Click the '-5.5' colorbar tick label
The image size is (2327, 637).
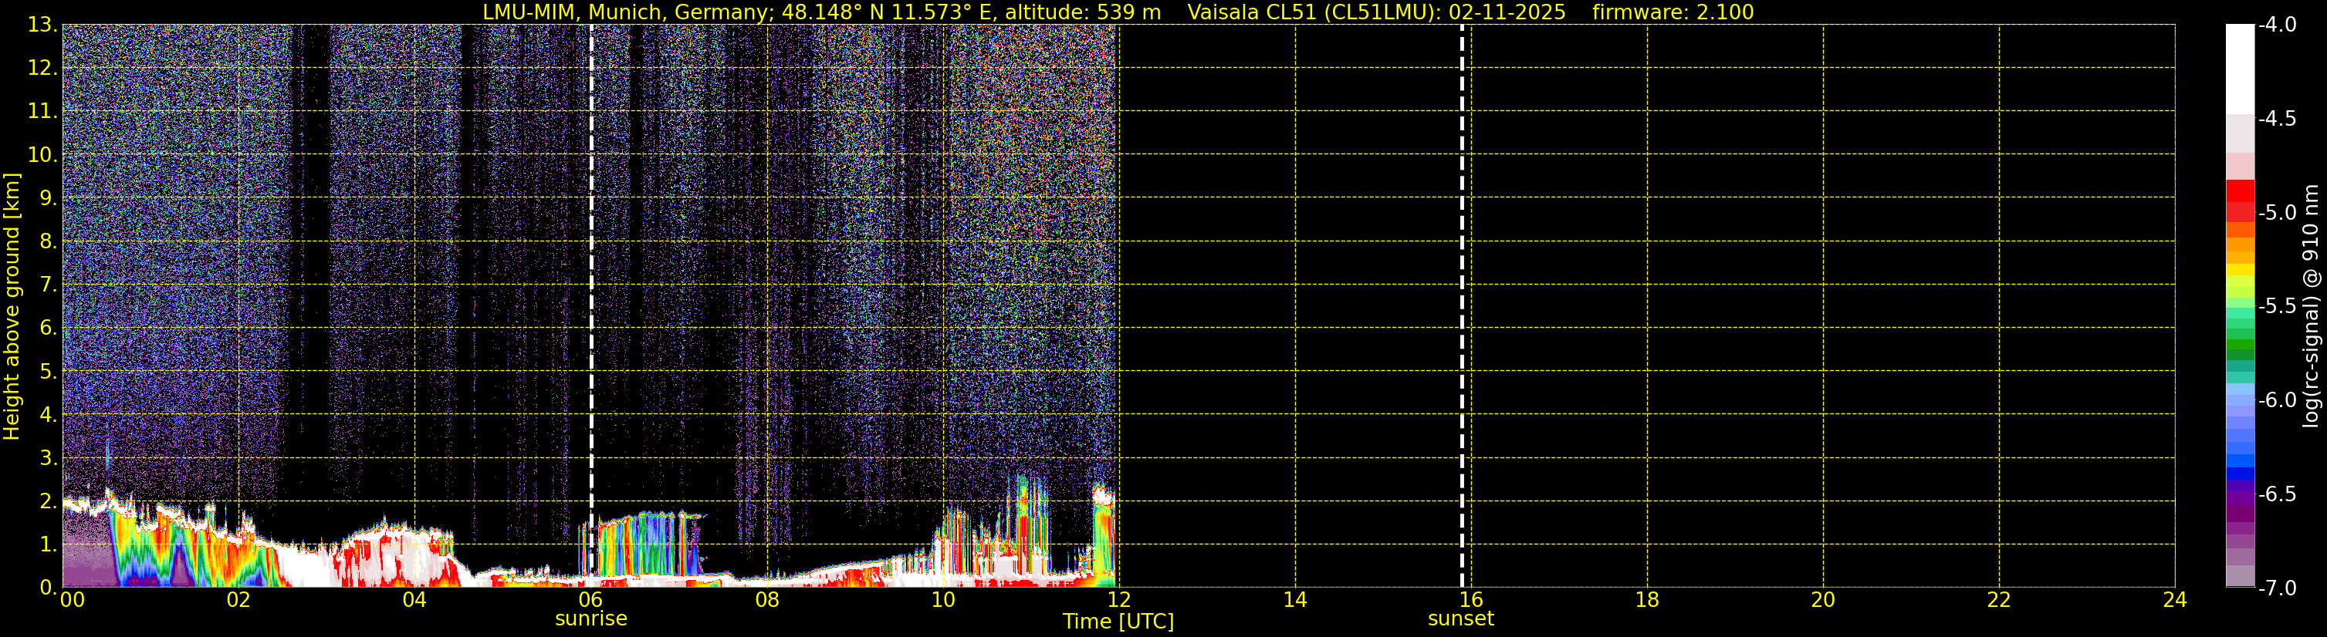(2278, 306)
